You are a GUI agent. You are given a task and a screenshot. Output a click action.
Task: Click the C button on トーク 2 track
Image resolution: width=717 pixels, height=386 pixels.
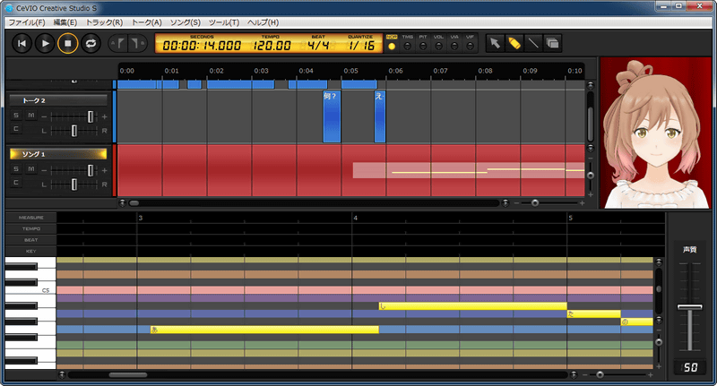[x=16, y=129]
